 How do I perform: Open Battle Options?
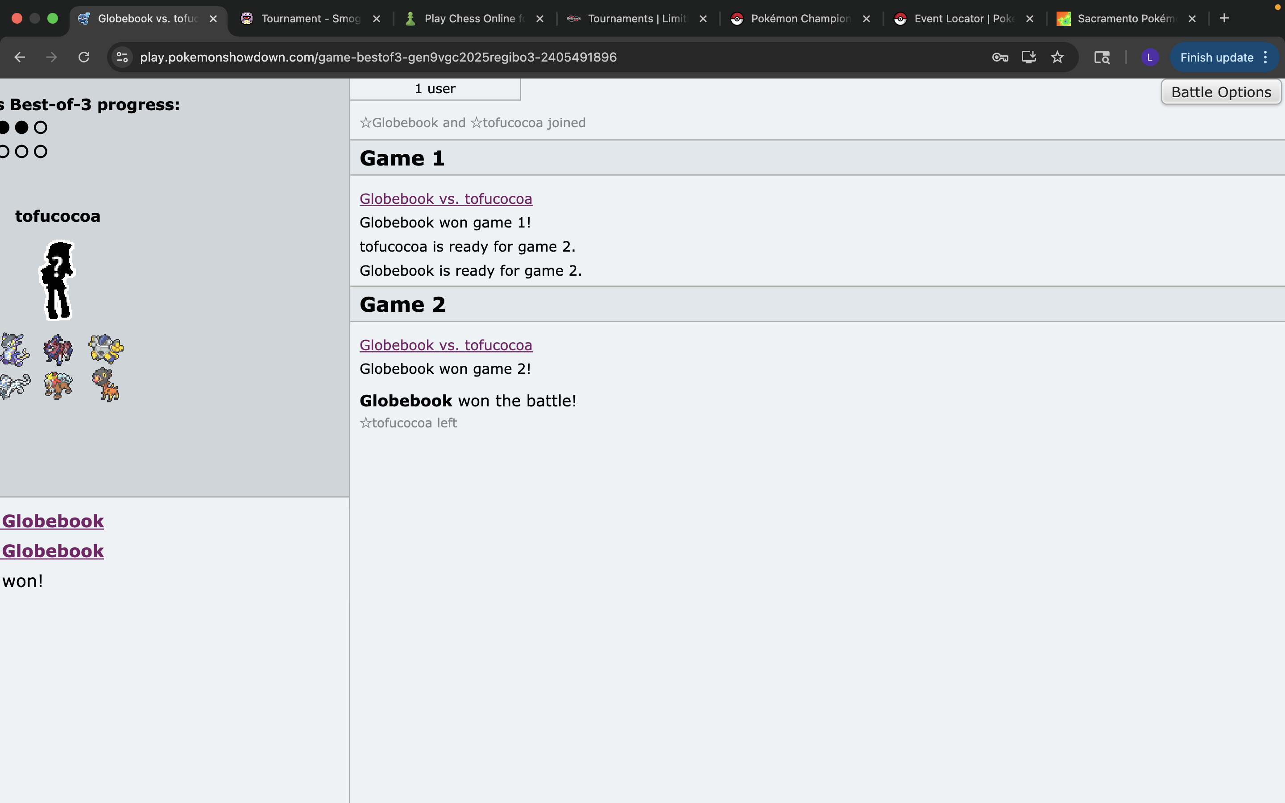1221,92
